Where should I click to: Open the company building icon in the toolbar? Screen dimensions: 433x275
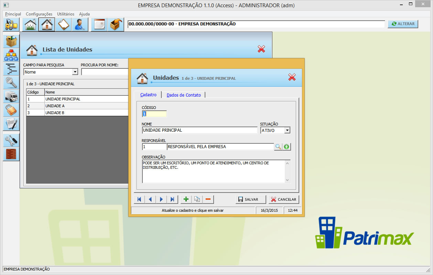click(30, 25)
